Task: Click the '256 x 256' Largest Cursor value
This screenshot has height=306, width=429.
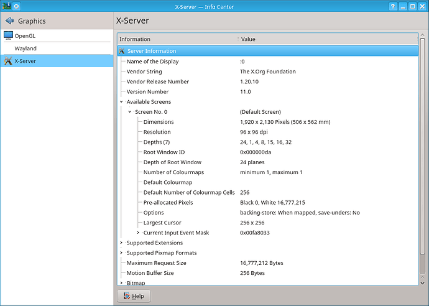Action: (252, 223)
